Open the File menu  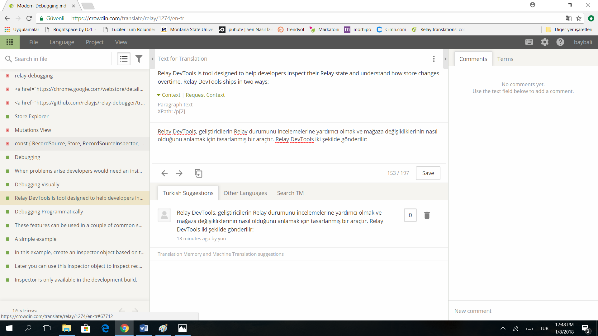coord(33,42)
